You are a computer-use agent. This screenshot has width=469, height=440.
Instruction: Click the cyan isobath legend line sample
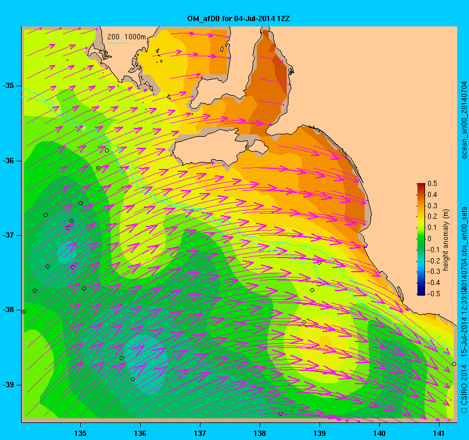point(118,43)
